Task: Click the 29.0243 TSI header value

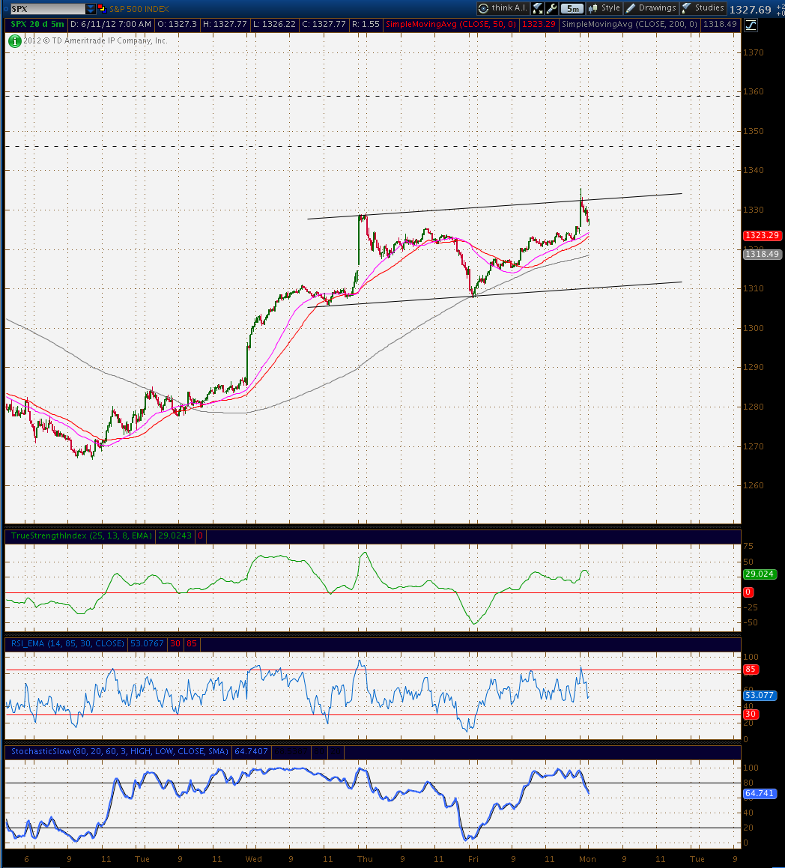Action: pyautogui.click(x=175, y=536)
